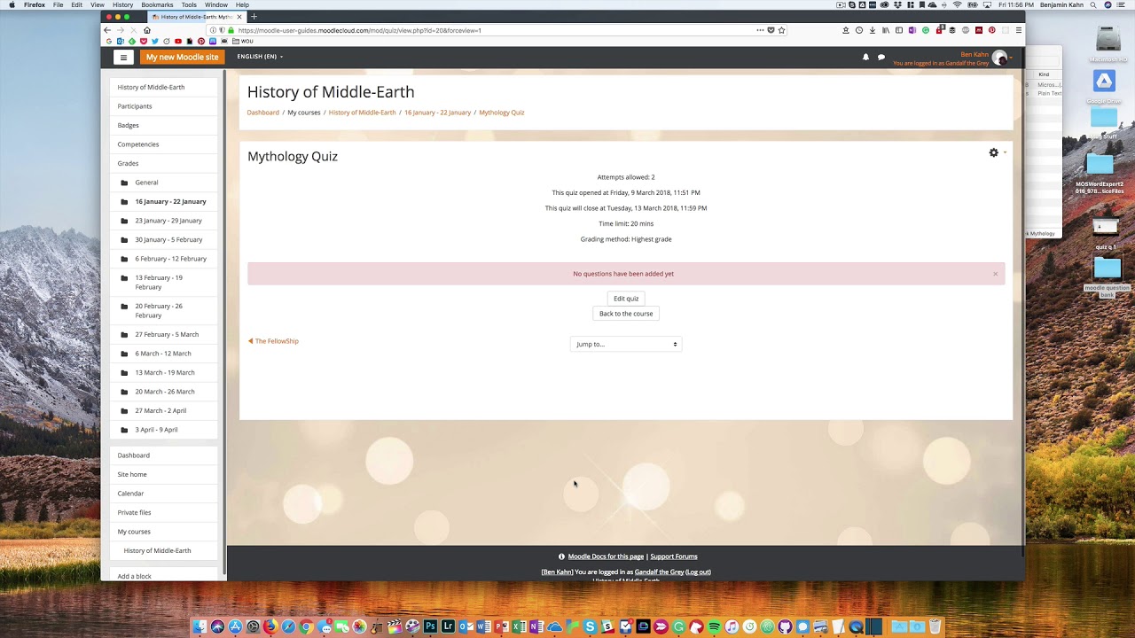Click Ben Kahn user avatar
1135x638 pixels.
tap(999, 58)
